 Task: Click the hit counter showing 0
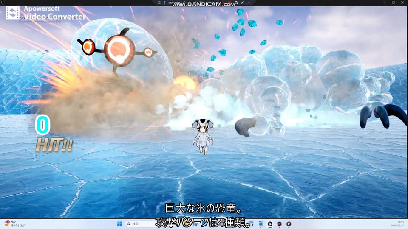[42, 125]
